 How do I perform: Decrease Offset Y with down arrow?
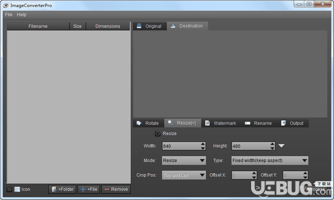point(305,177)
